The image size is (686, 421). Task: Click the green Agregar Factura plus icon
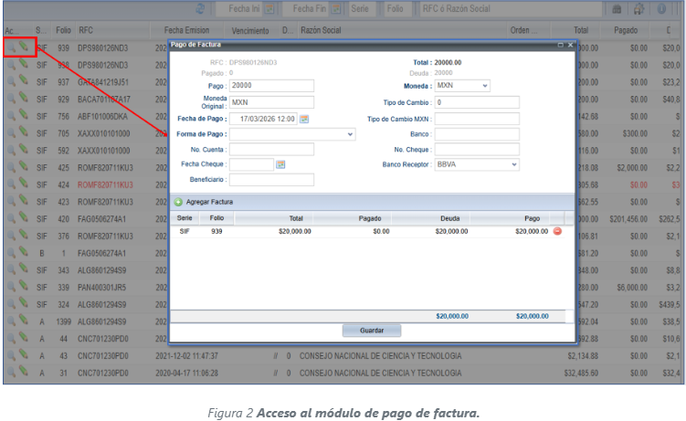coord(178,200)
